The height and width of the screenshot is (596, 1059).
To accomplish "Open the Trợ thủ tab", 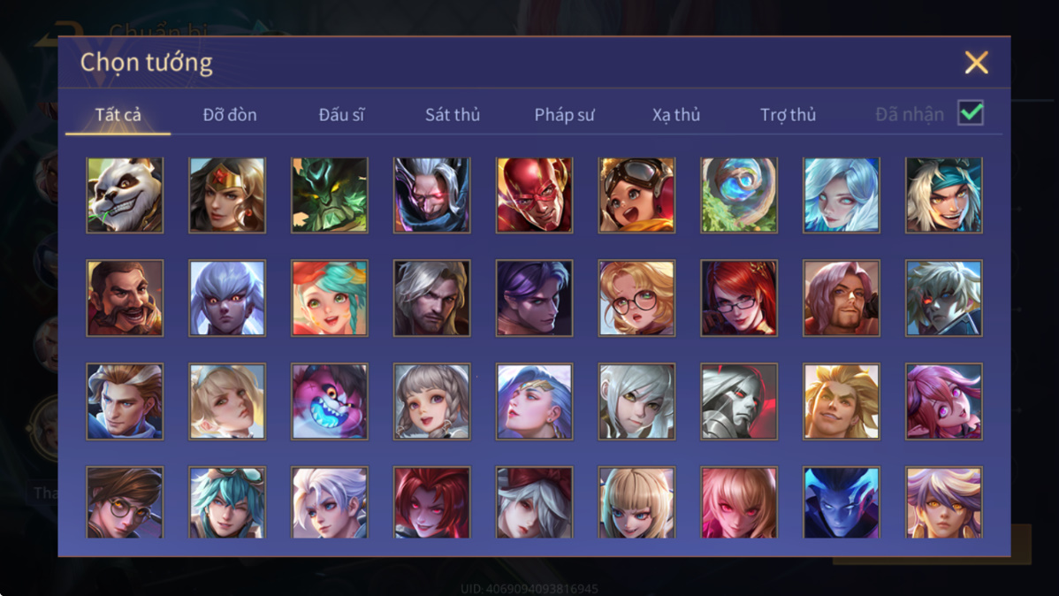I will click(789, 115).
